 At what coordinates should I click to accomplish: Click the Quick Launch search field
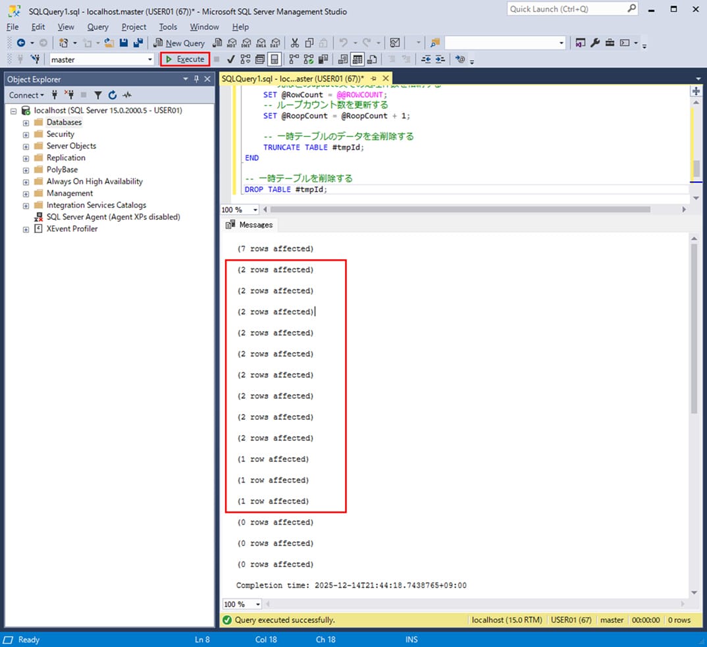tap(566, 9)
